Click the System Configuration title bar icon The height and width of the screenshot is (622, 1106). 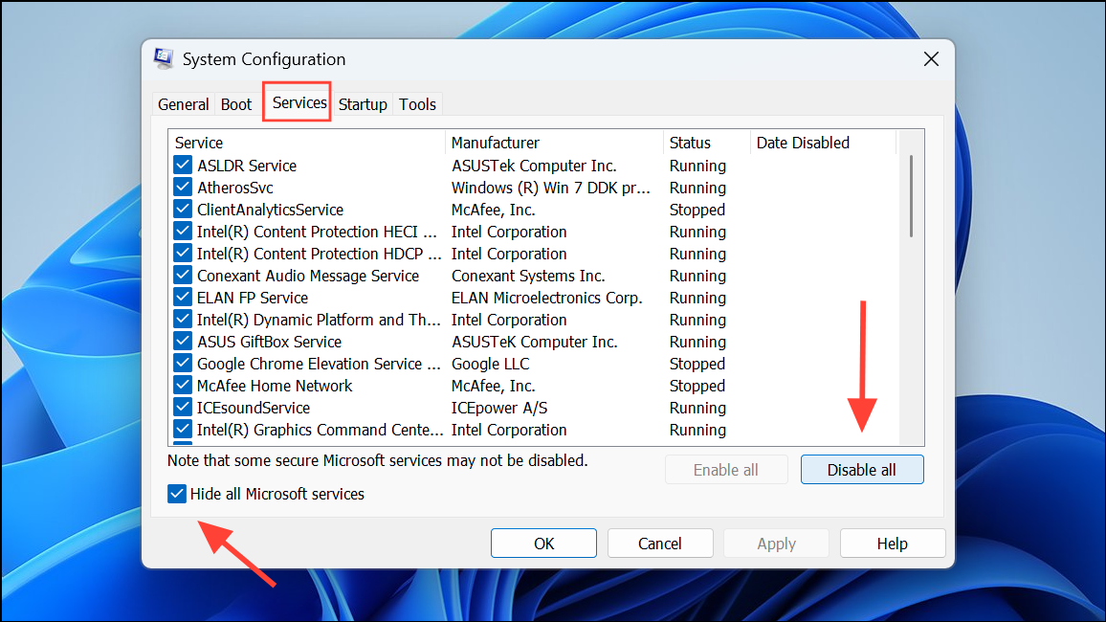click(163, 58)
